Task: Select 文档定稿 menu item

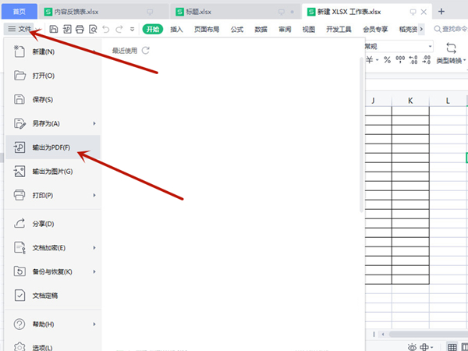Action: pos(47,296)
